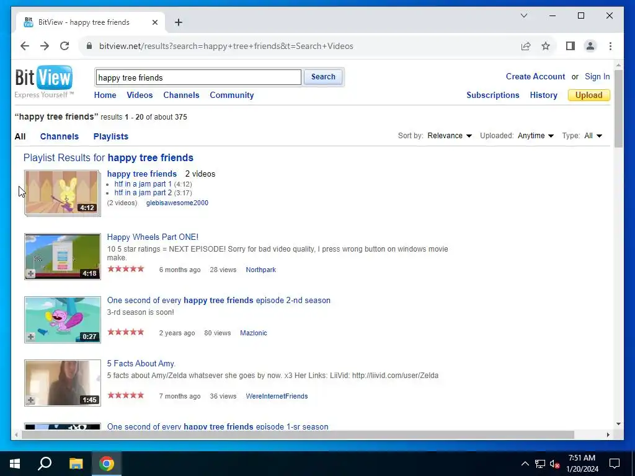Show hidden system tray icons
The image size is (635, 476).
coord(525,464)
